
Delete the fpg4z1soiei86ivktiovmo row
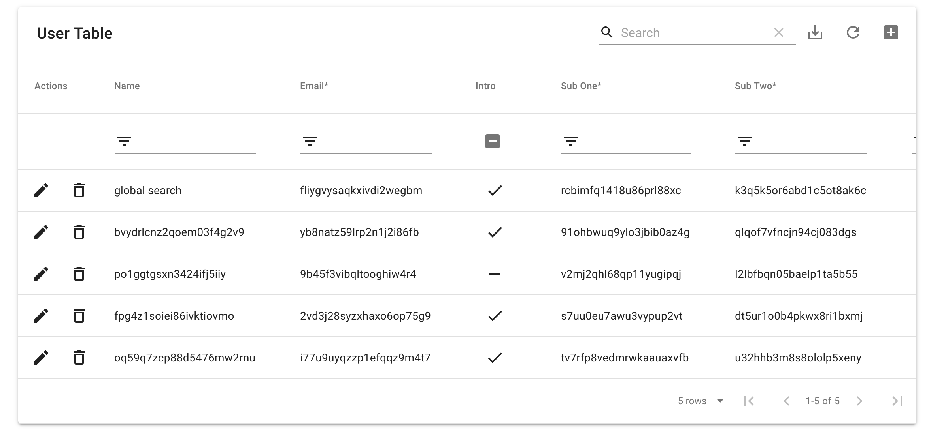tap(79, 316)
